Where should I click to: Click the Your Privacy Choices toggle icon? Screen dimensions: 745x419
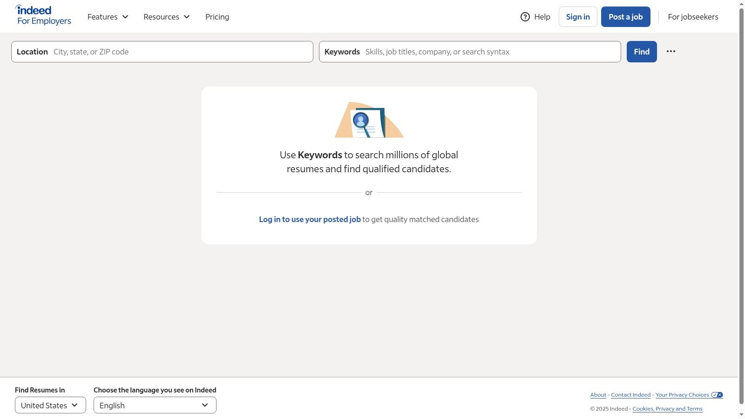click(717, 395)
